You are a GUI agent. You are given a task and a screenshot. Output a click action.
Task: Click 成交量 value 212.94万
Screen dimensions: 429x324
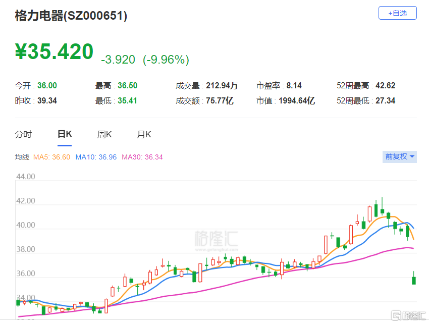click(x=222, y=85)
